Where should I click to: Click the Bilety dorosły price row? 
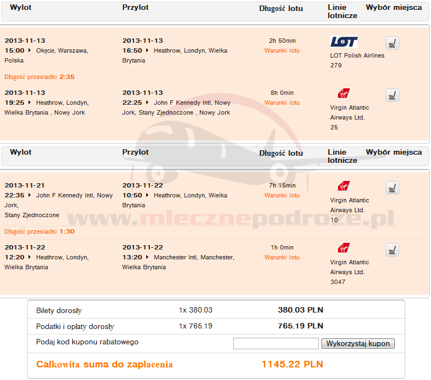(x=216, y=310)
